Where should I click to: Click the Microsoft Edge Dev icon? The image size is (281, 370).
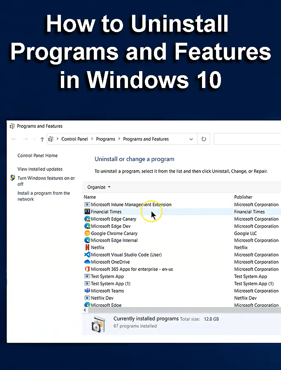87,226
